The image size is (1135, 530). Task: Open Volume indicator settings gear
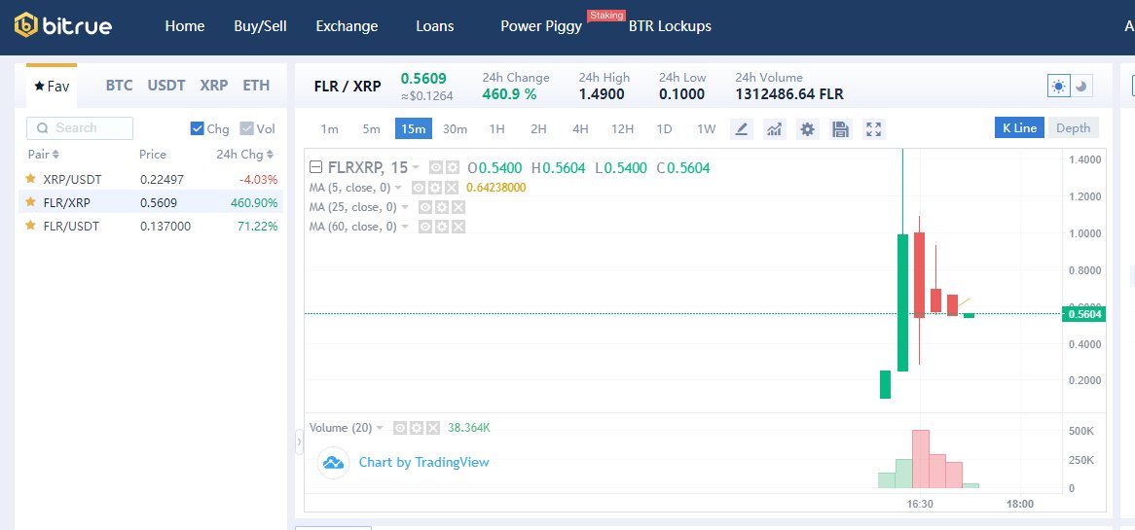point(417,427)
